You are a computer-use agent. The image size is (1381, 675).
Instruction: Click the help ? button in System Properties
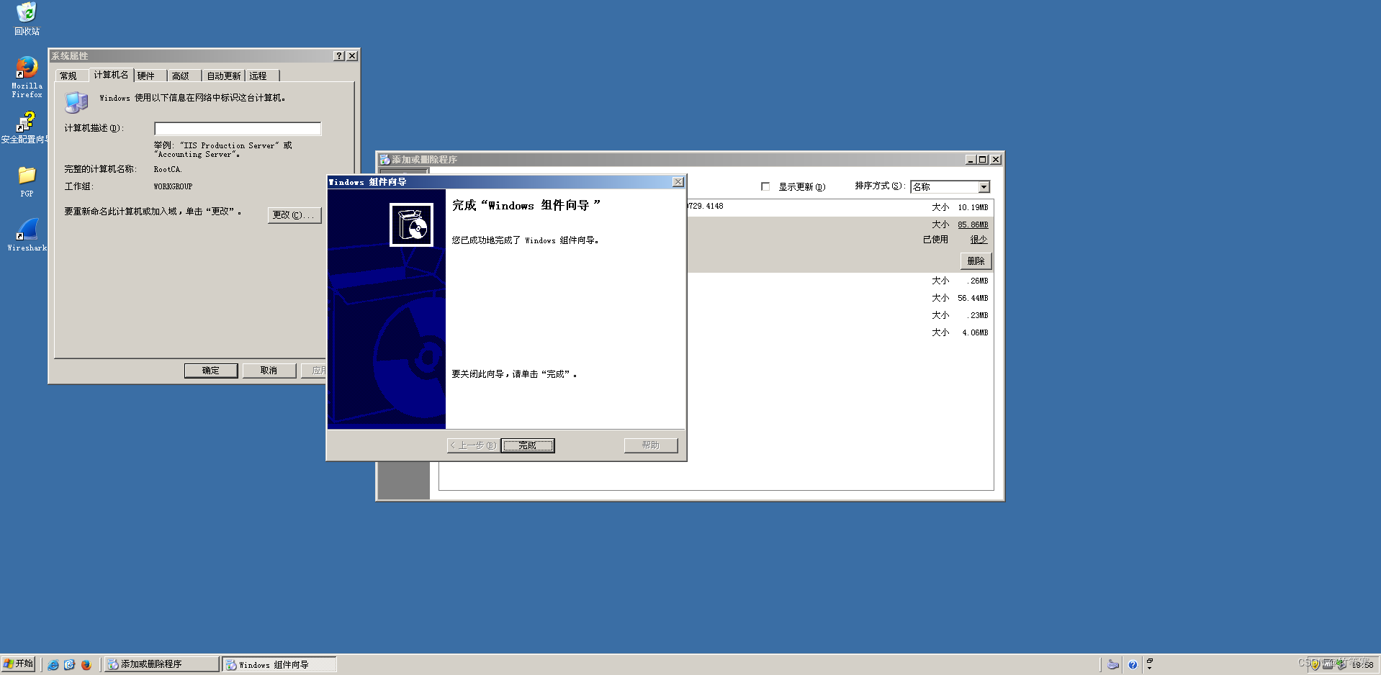coord(339,56)
